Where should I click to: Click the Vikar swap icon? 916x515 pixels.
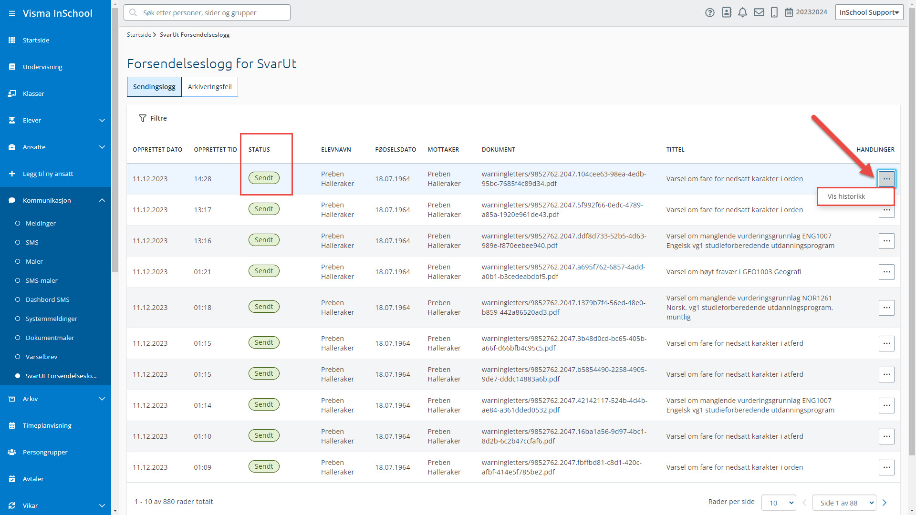click(x=12, y=505)
